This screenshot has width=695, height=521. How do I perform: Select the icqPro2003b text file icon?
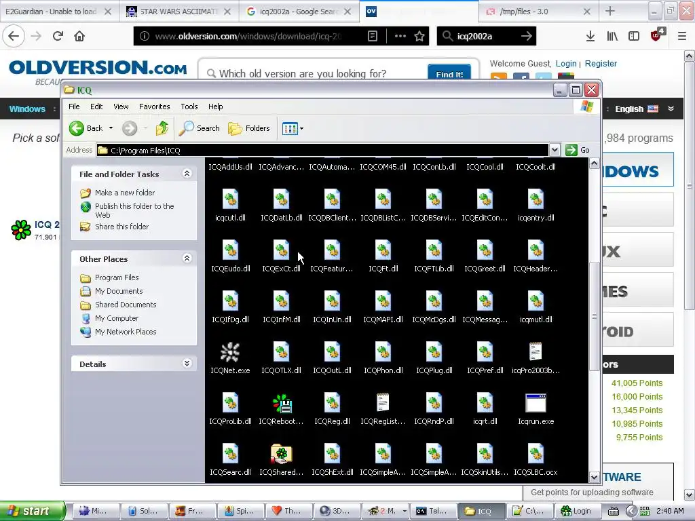(536, 352)
